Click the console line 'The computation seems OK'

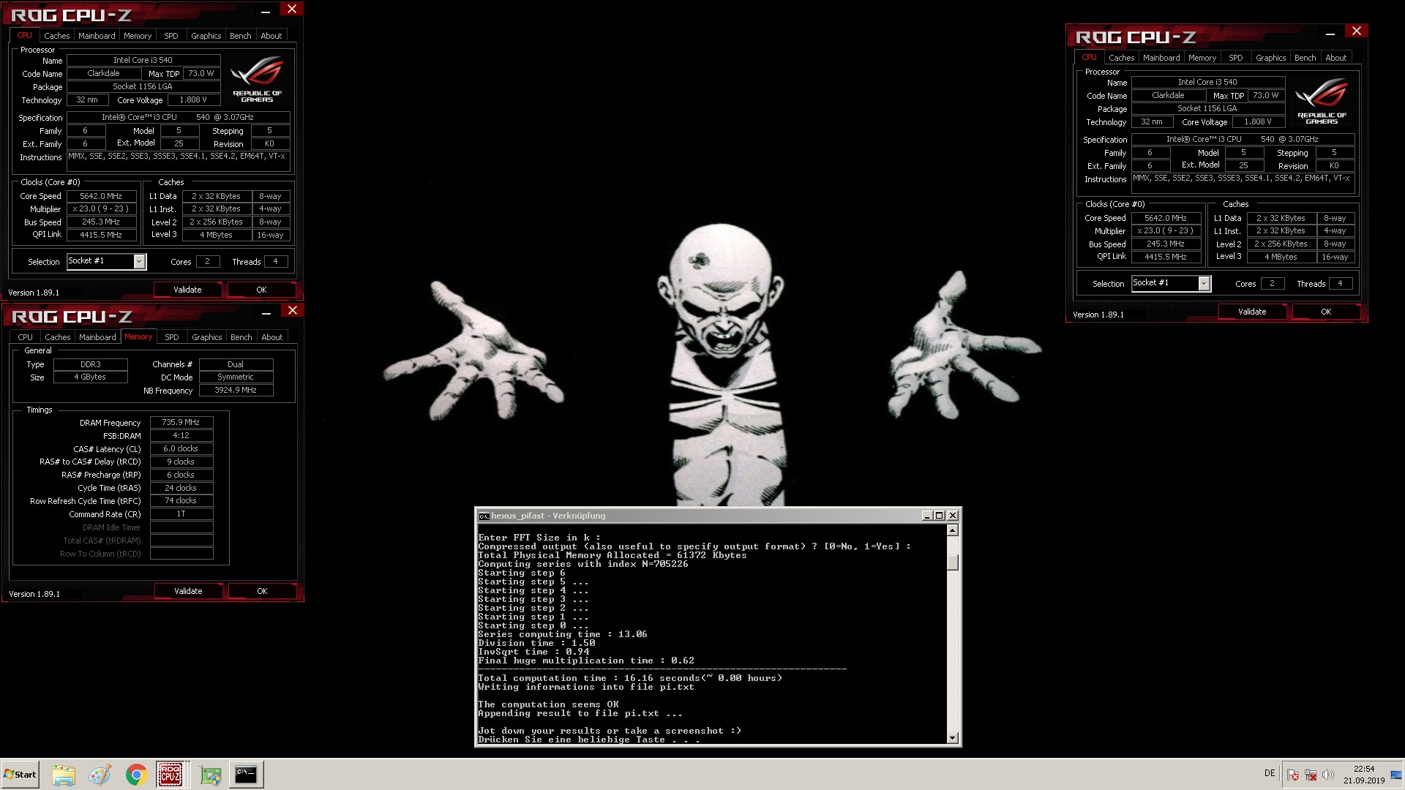(x=548, y=705)
